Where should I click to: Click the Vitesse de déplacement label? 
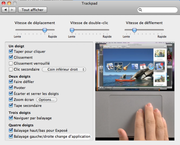point(35,23)
